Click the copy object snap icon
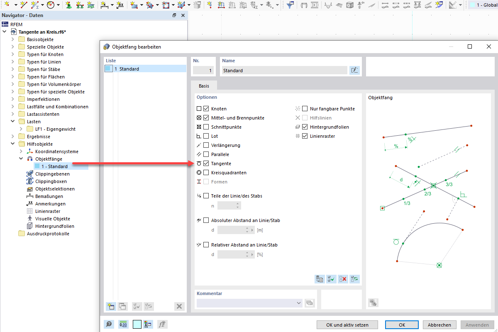This screenshot has height=332, width=498. point(122,306)
